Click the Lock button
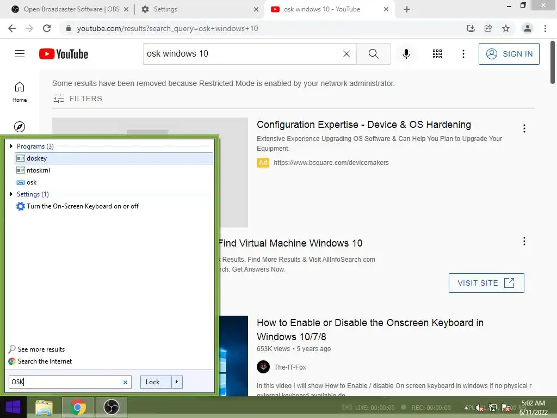Screen dimensions: 557x418 pyautogui.click(x=156, y=382)
